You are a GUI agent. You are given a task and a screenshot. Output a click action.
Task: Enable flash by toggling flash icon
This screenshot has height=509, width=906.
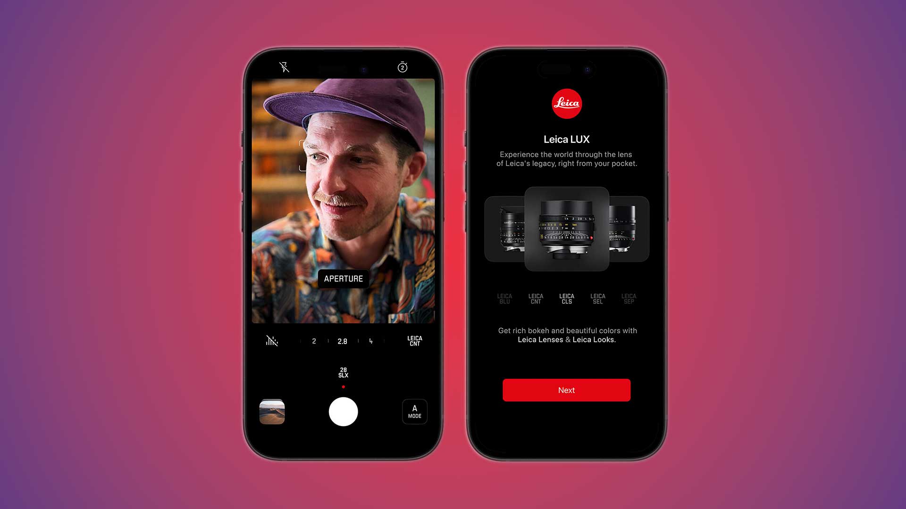285,67
